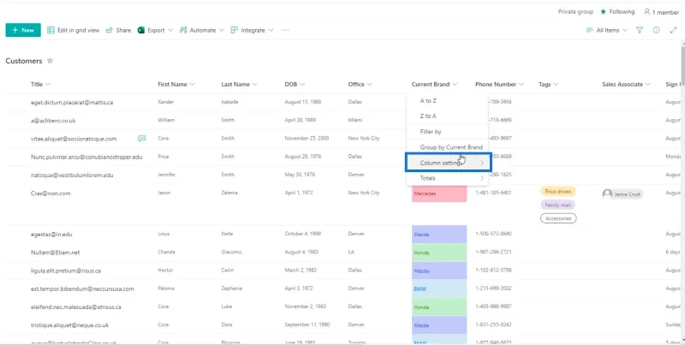This screenshot has height=345, width=685.
Task: Click the green Honda cell in Chanda row
Action: tap(439, 253)
